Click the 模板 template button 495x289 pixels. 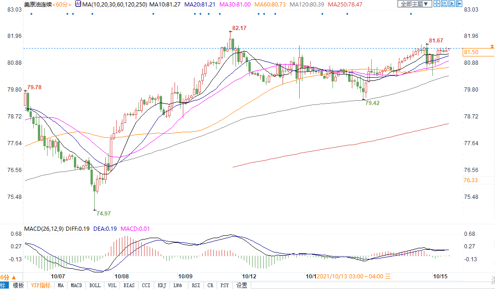(x=18, y=285)
